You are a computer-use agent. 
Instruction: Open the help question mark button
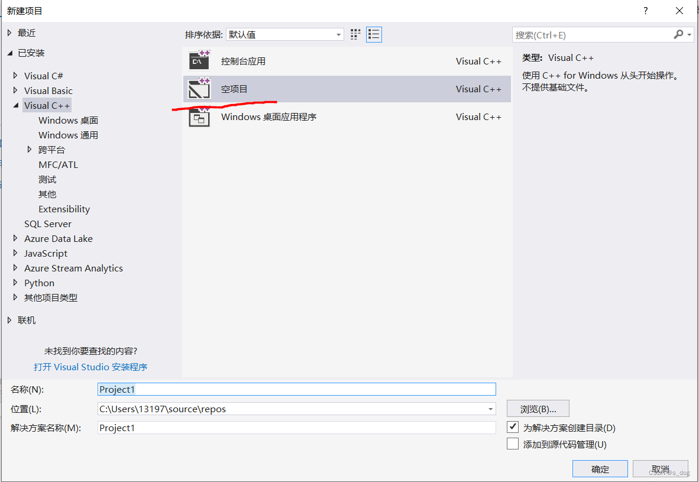point(646,11)
